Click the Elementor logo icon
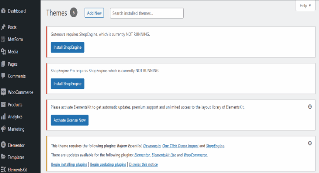 3,145
